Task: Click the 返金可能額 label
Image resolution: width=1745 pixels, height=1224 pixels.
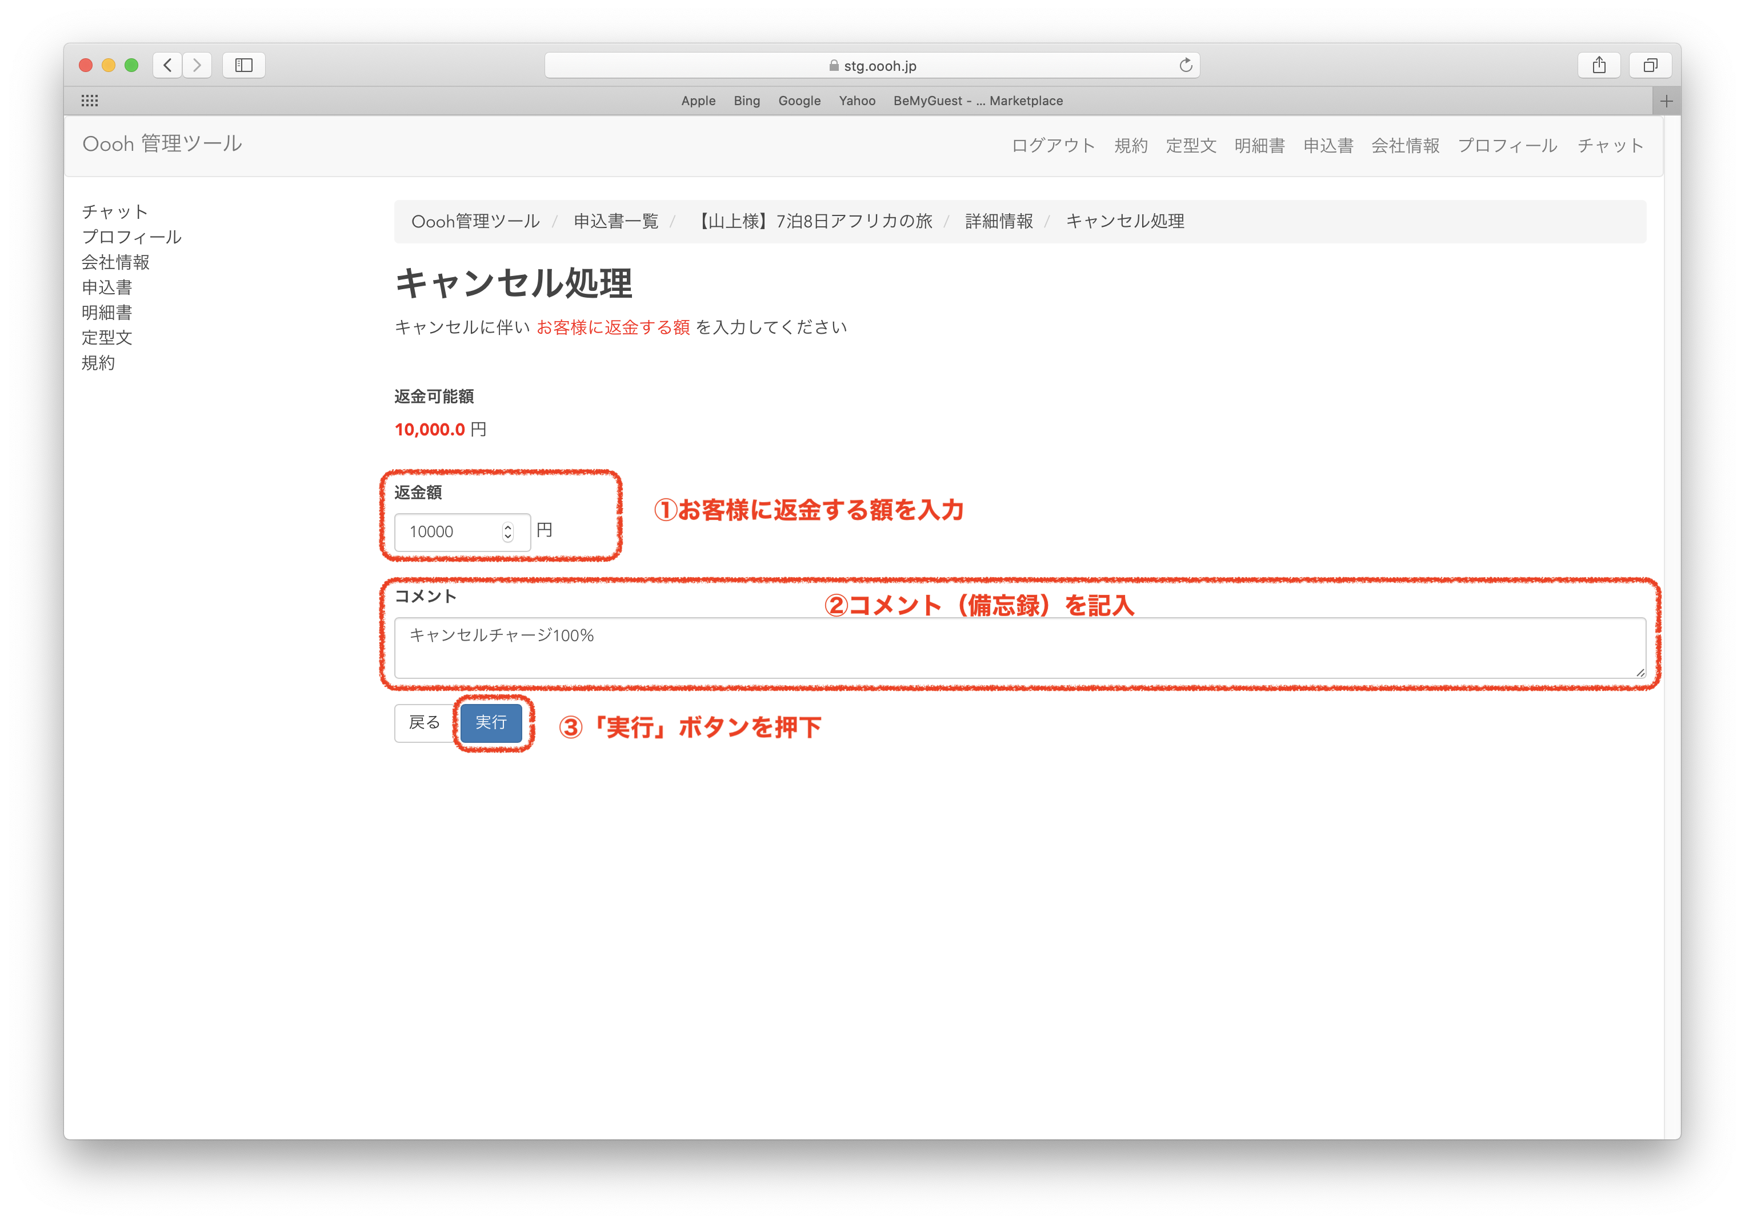Action: coord(434,396)
